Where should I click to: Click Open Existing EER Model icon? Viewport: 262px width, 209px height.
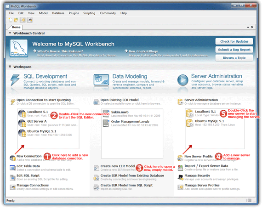97,102
